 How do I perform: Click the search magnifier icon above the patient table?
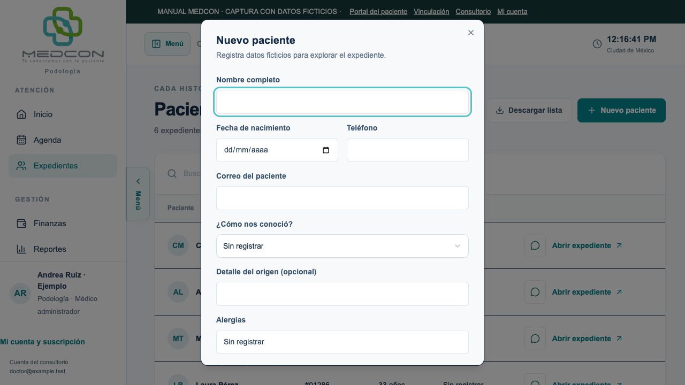(172, 173)
